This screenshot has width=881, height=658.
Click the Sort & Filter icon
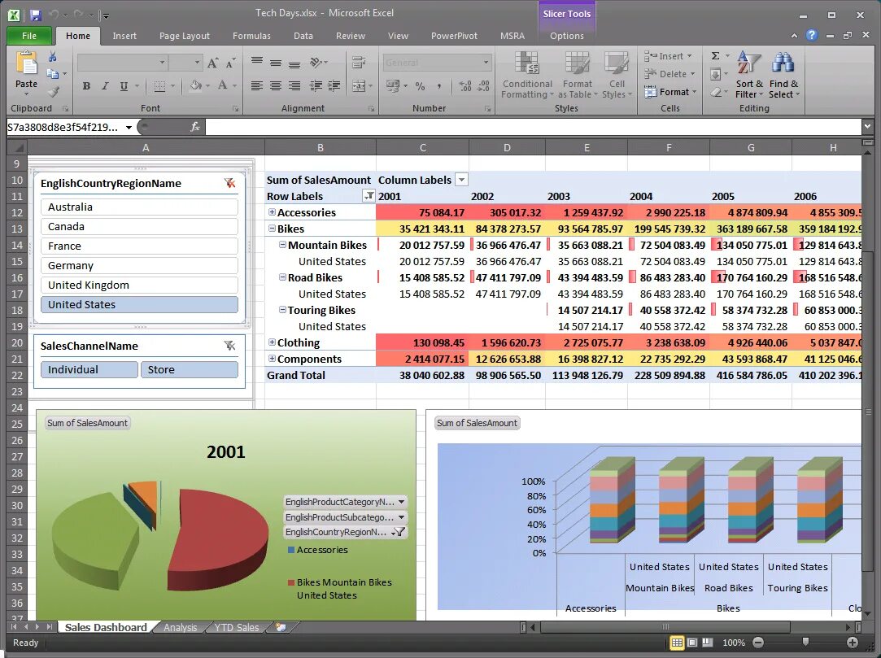pos(748,63)
